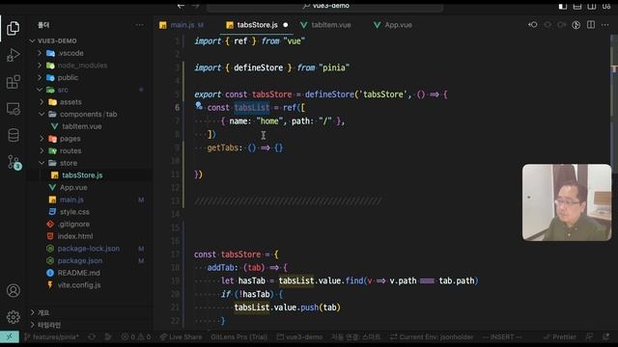This screenshot has width=618, height=347.
Task: Click the unsaved dot on the tabsStore.js tab
Action: point(286,25)
